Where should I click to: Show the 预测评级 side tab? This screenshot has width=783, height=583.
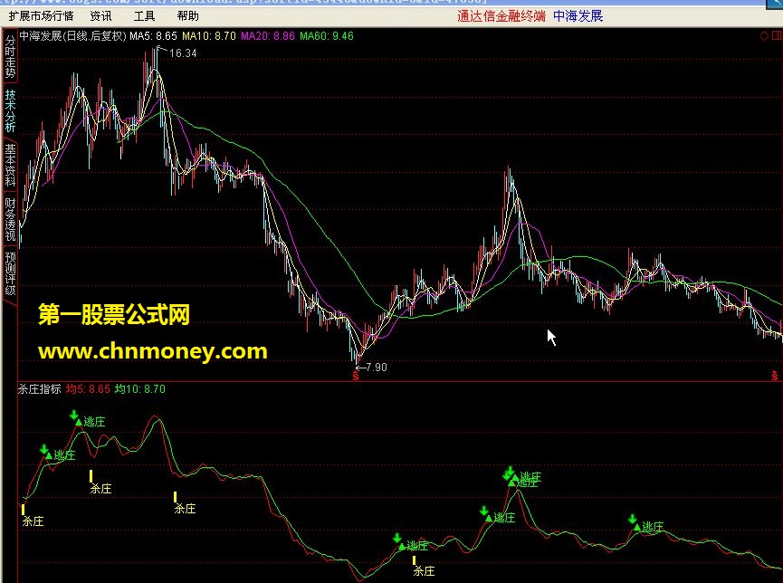pyautogui.click(x=10, y=273)
